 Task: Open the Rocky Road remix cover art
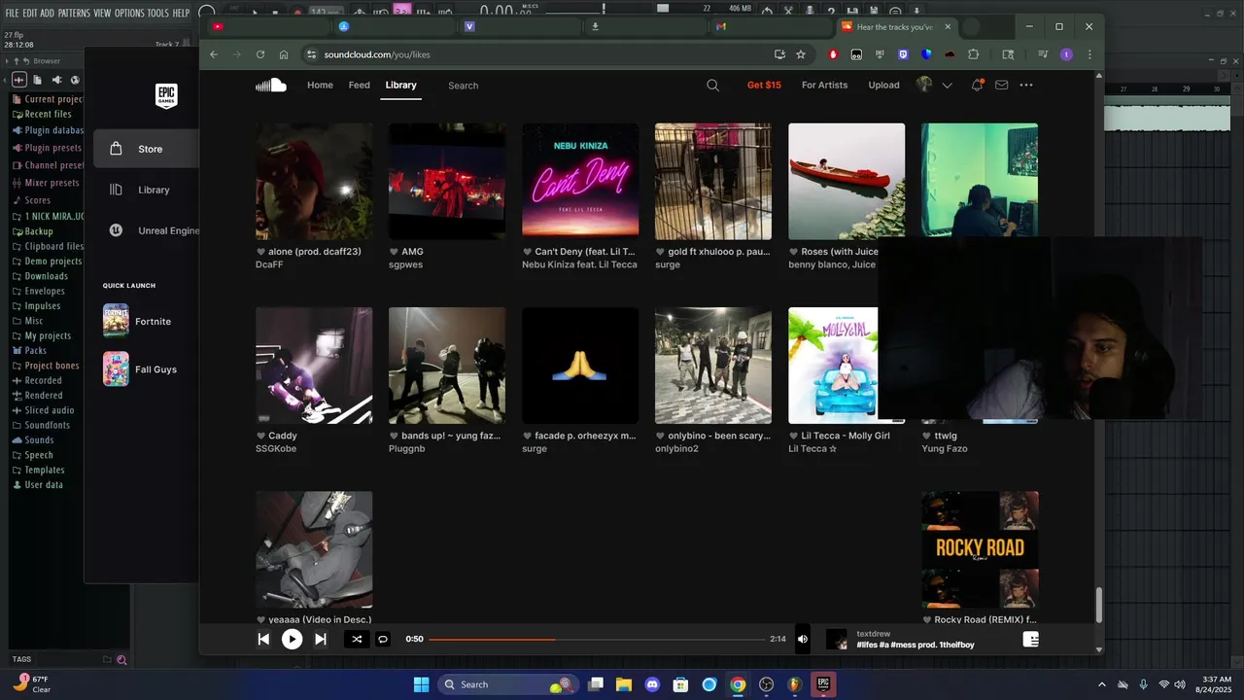point(980,549)
